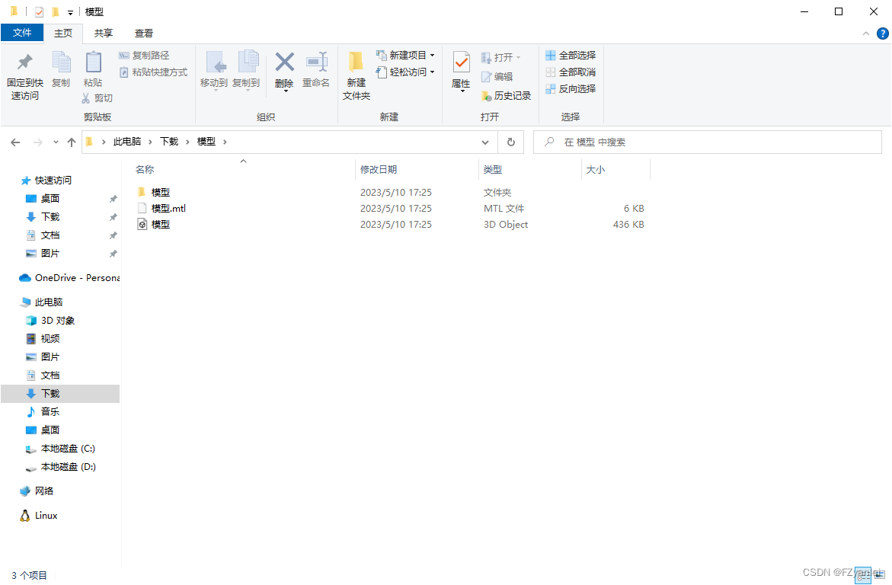The width and height of the screenshot is (892, 585).
Task: Click the 重命名 (Rename) icon
Action: pyautogui.click(x=316, y=67)
